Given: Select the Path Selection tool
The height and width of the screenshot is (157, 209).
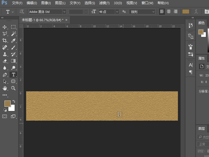Looking at the screenshot, I should (5, 81).
